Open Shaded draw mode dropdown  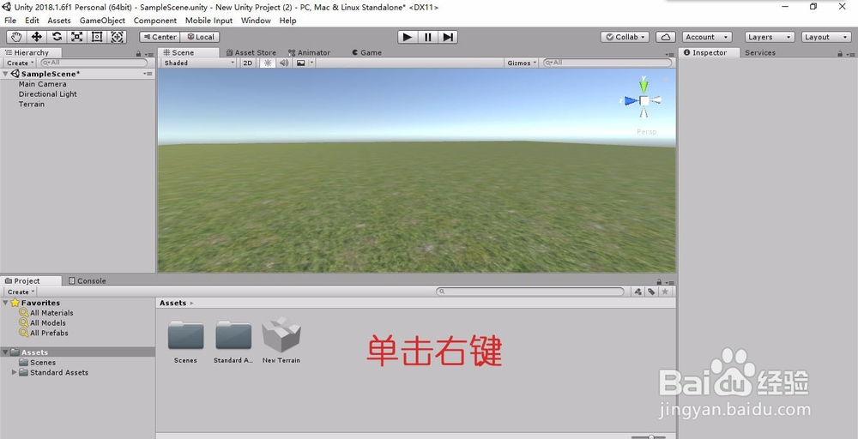point(199,63)
